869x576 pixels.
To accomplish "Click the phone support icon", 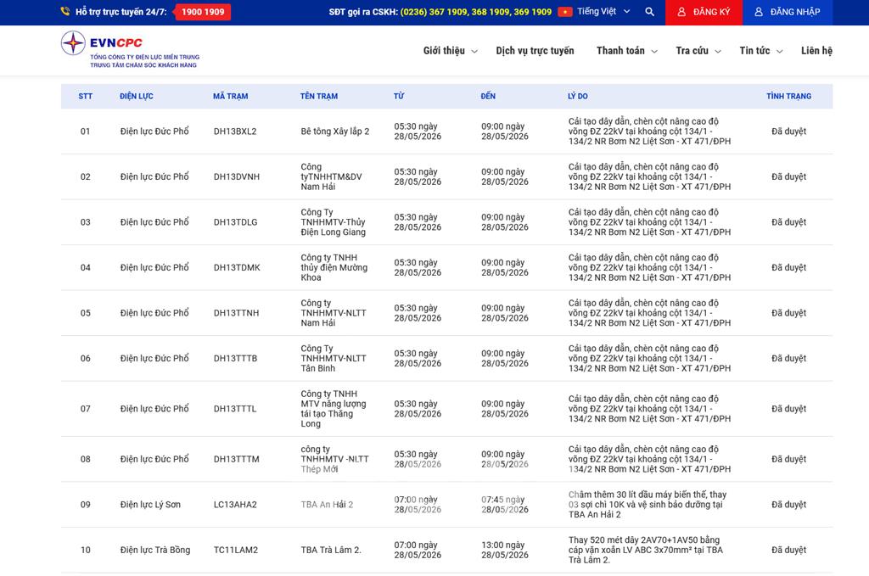I will (65, 11).
